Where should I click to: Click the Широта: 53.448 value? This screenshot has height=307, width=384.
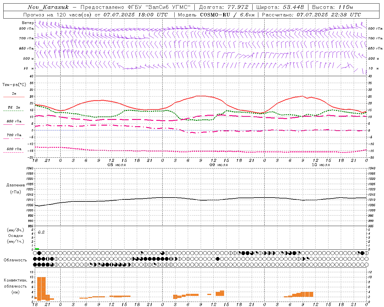280,7
